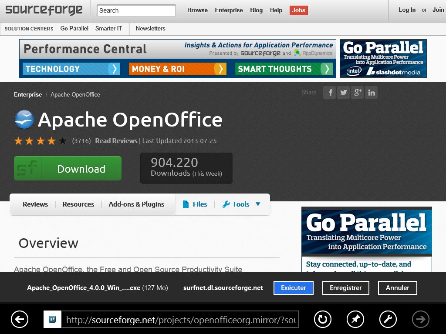Click the browser forward arrow button
446x334 pixels.
[421, 319]
